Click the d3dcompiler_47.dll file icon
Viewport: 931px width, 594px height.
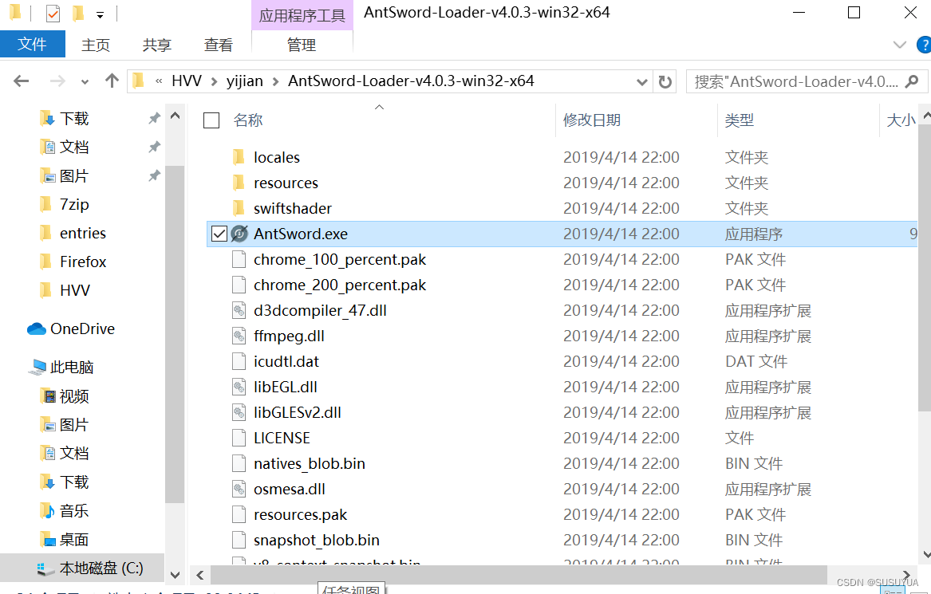239,310
